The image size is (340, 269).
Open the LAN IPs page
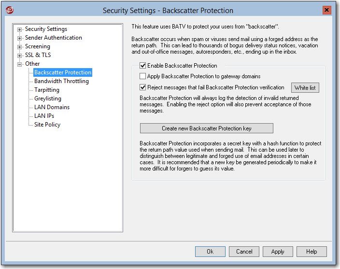click(x=44, y=116)
